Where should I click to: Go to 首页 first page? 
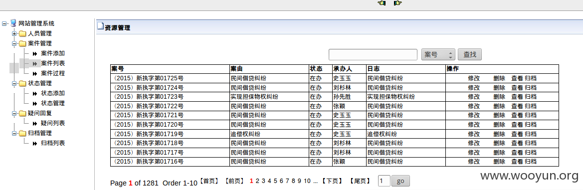tap(209, 181)
